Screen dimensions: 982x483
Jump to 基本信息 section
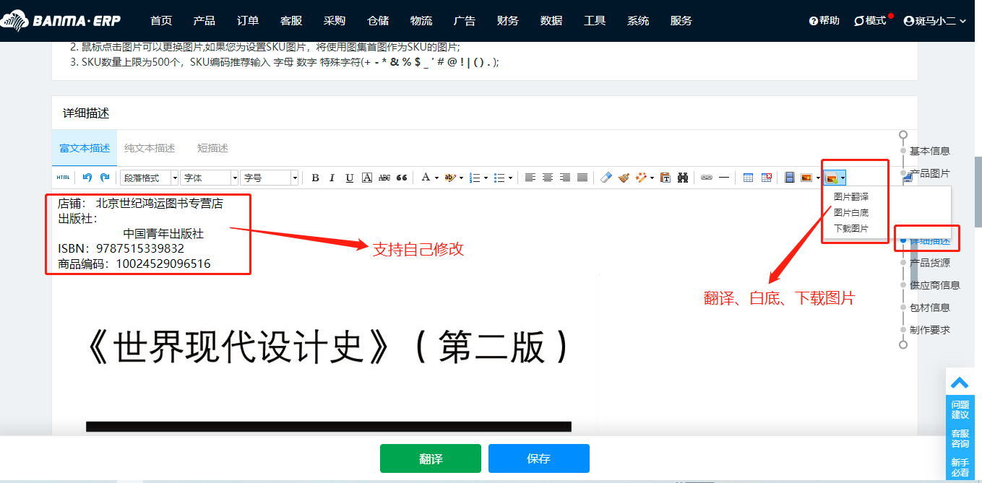[x=929, y=151]
